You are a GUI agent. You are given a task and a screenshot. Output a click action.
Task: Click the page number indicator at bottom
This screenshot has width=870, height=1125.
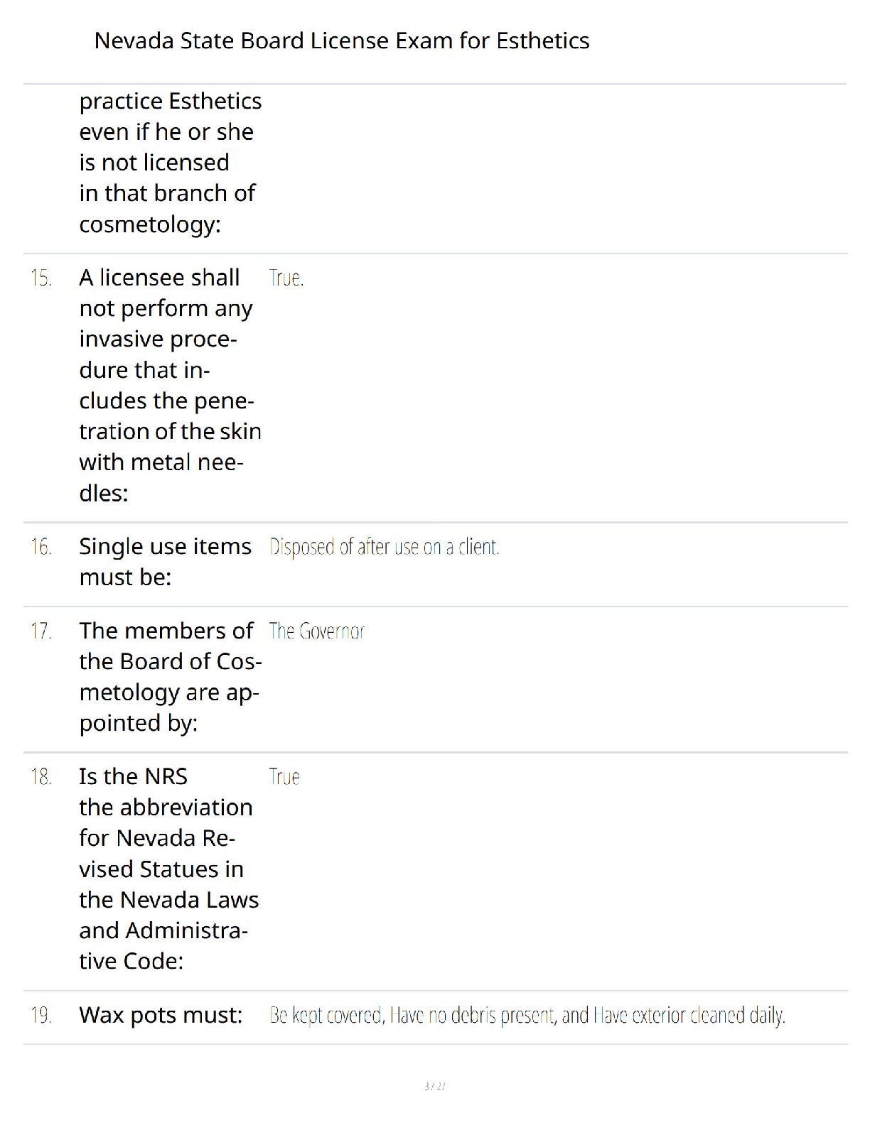point(435,1086)
